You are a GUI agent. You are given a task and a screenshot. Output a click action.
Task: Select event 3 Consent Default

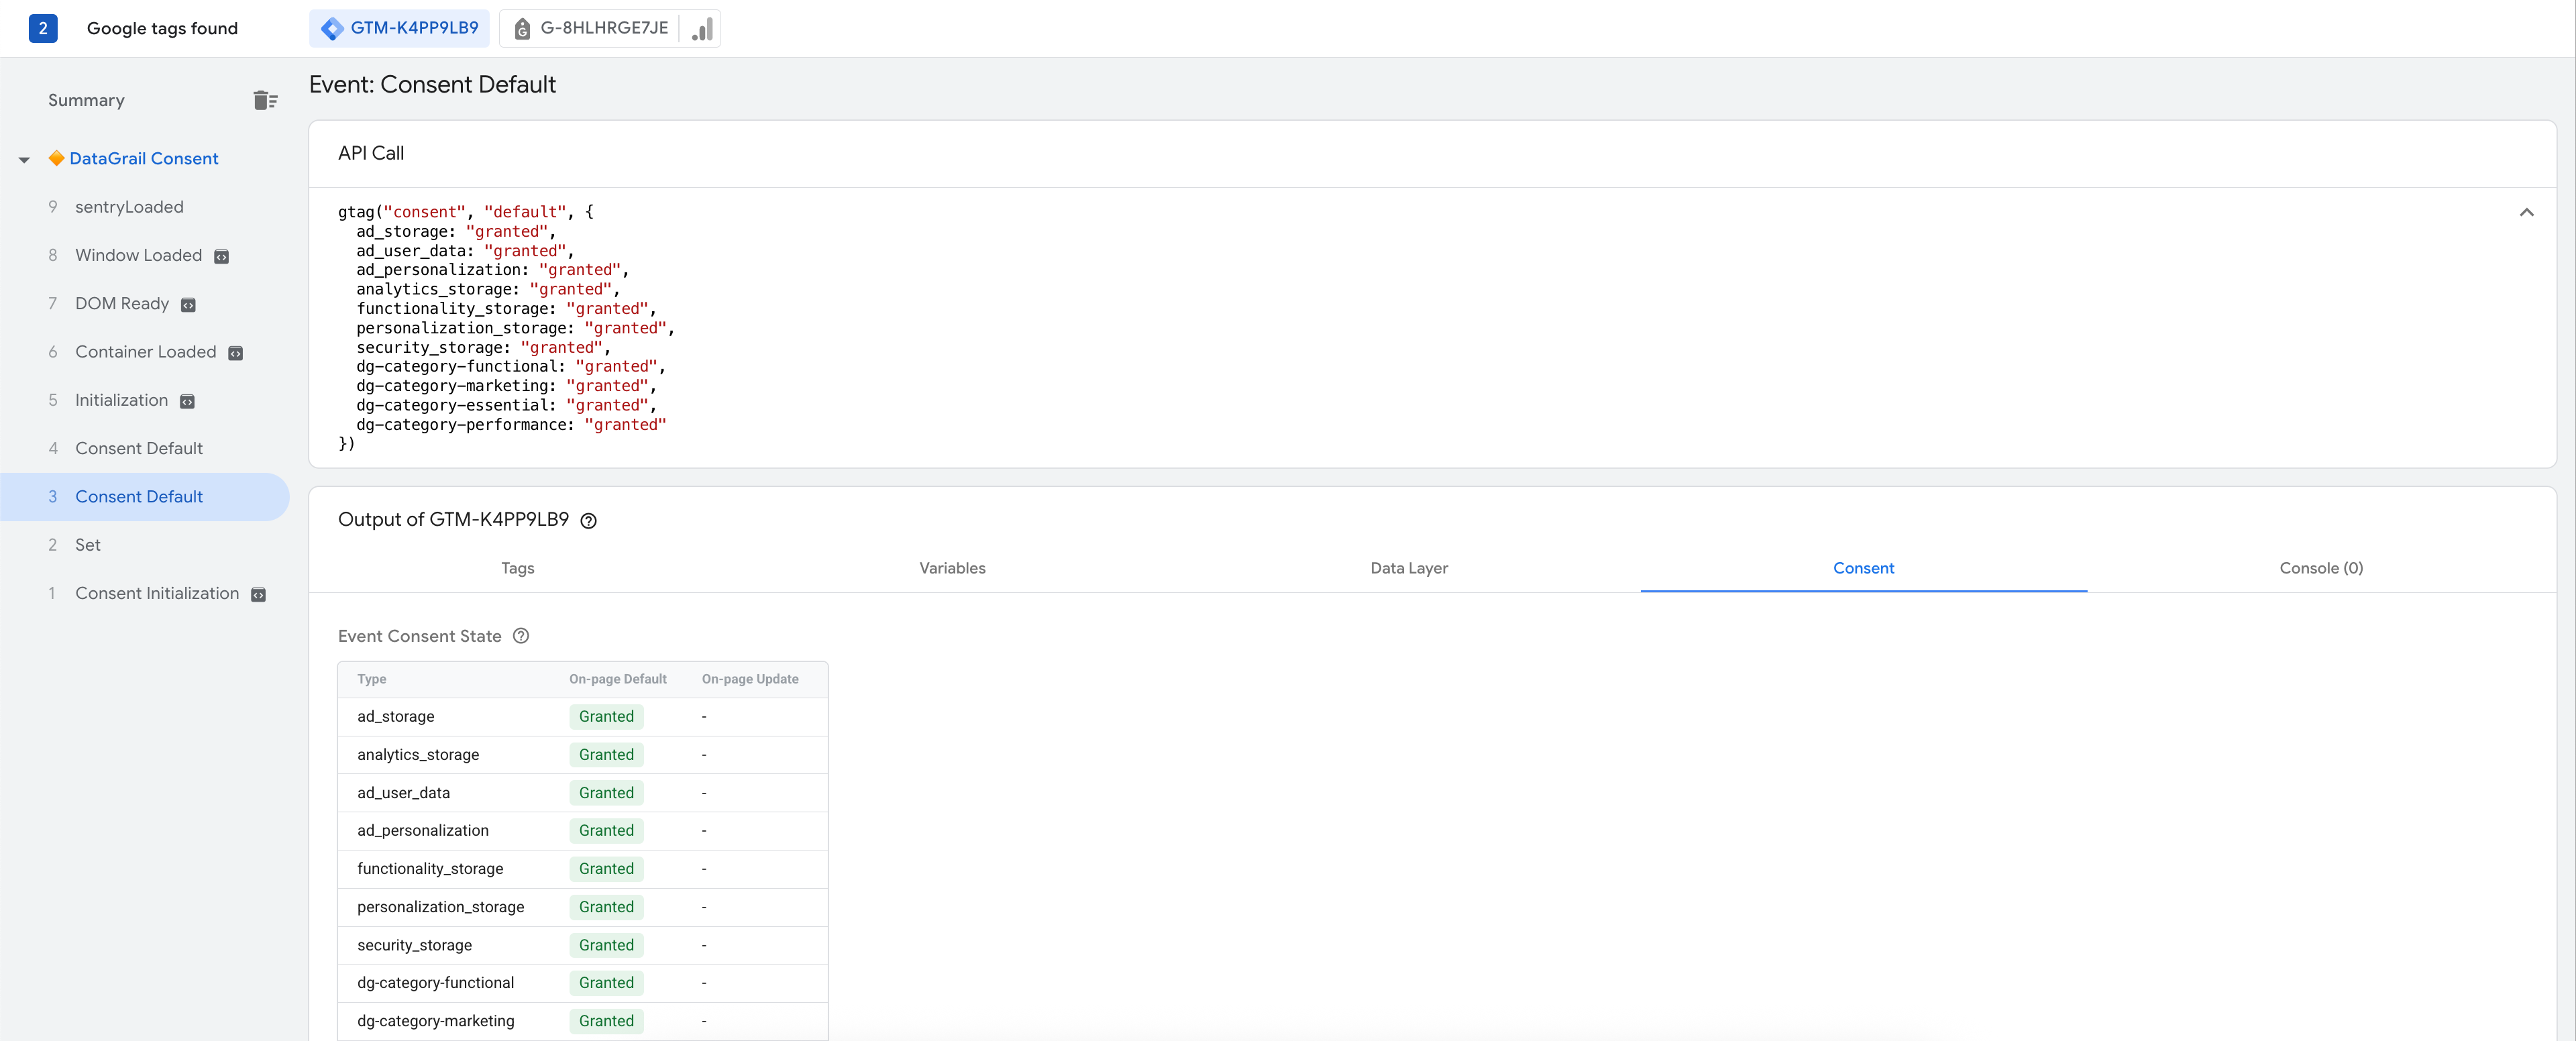click(145, 497)
